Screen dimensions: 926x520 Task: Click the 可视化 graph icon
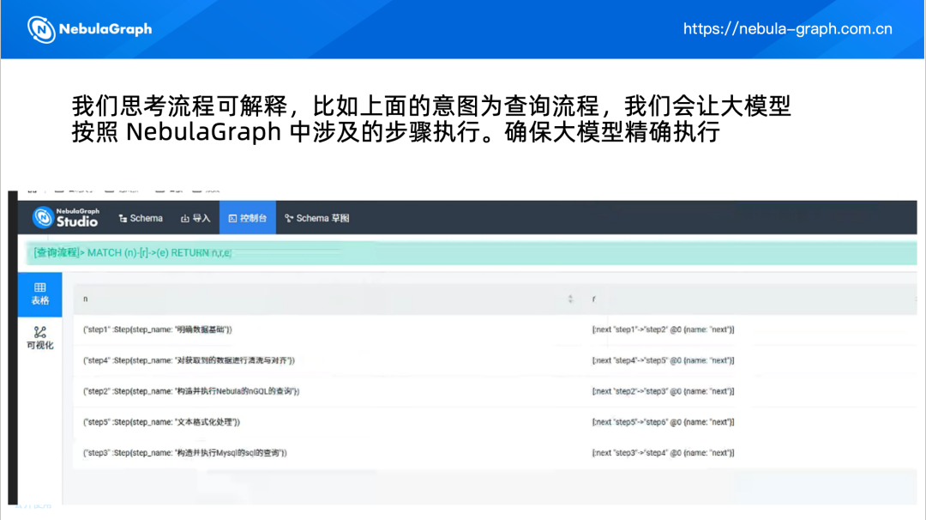click(39, 332)
